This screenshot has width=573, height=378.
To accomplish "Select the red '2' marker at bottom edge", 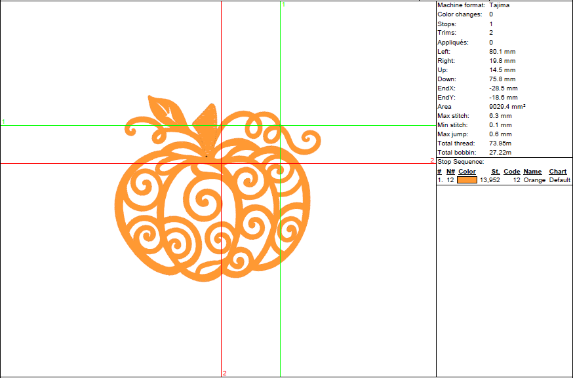I will click(224, 373).
